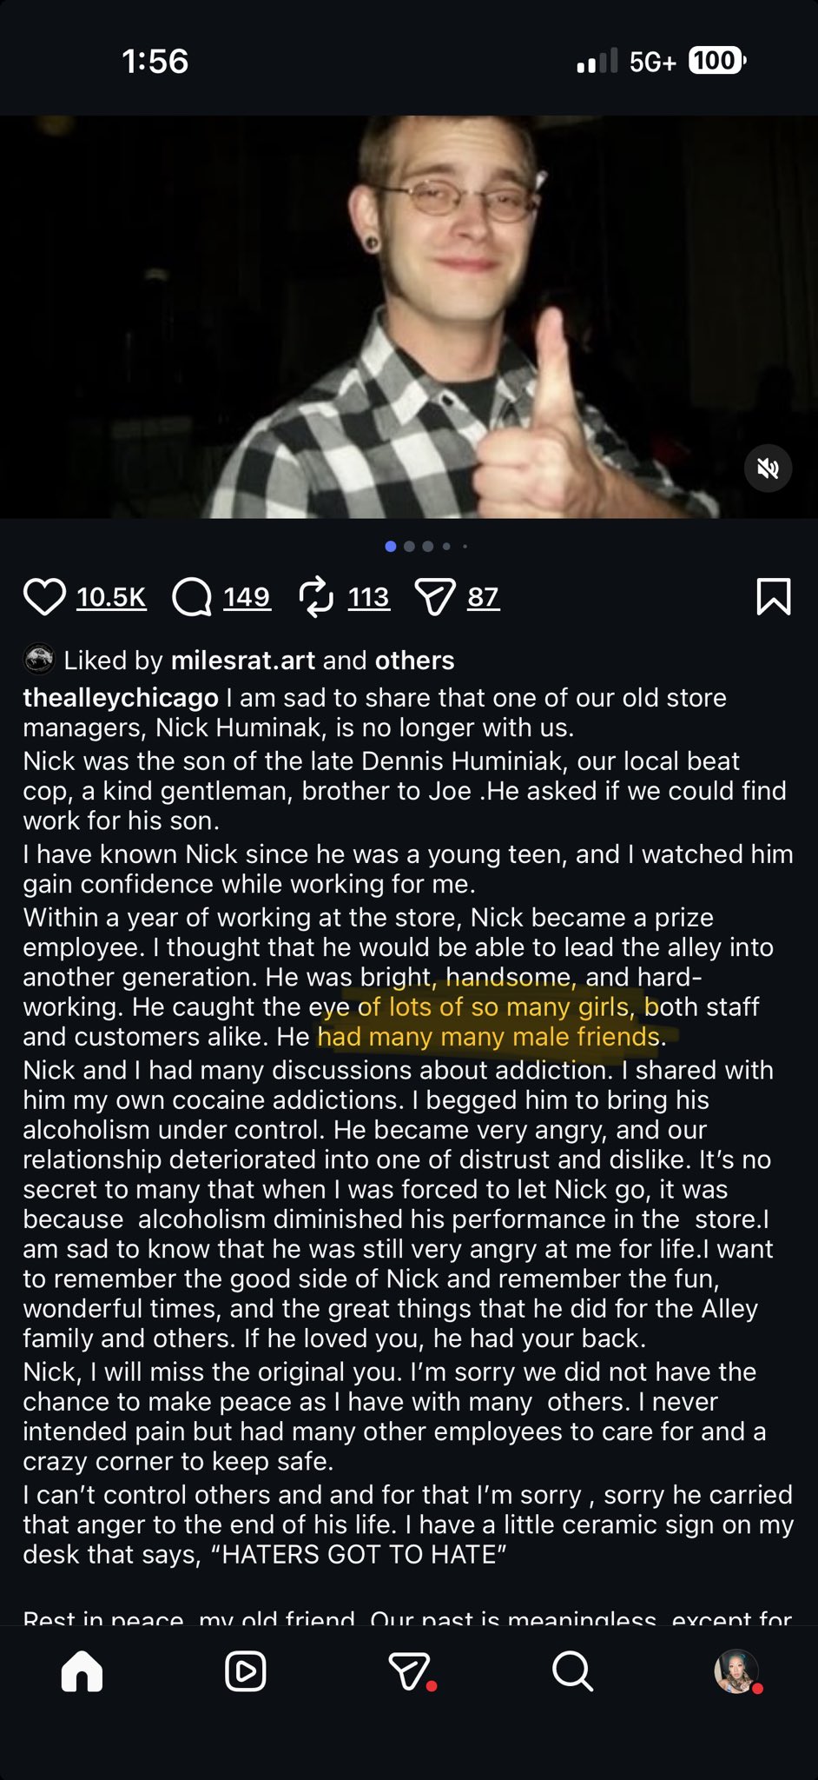The width and height of the screenshot is (818, 1780).
Task: Open comments via speech bubble icon
Action: (192, 597)
